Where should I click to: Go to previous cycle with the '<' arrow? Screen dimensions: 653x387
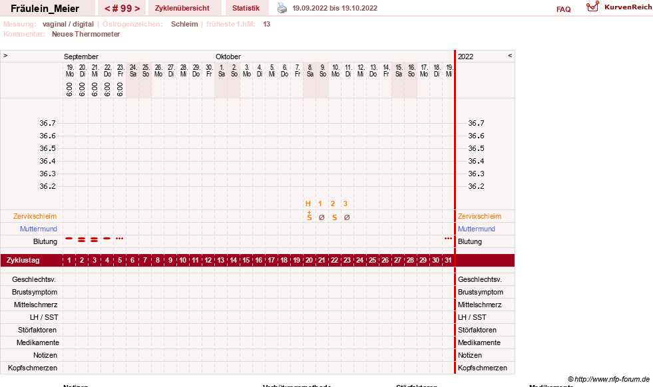click(x=107, y=9)
